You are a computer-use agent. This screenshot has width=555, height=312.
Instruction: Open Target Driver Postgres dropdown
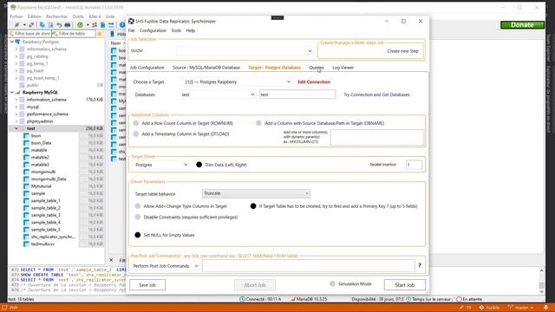[x=161, y=165]
